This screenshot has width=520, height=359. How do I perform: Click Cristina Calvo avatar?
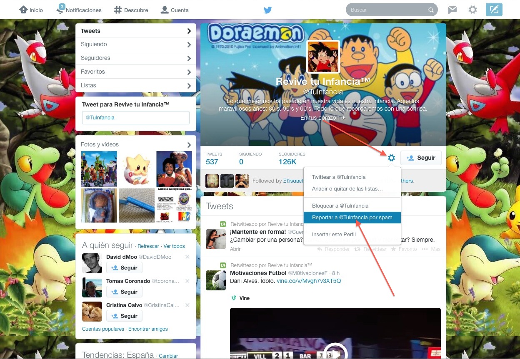coord(92,312)
